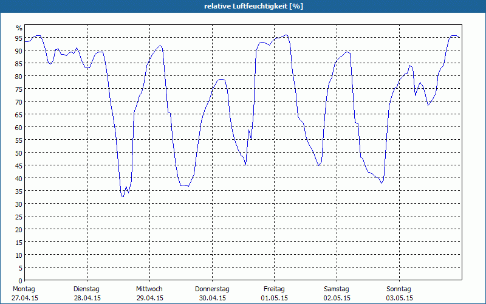486x304 pixels.
Task: Select the y-axis value '25'
Action: point(19,217)
